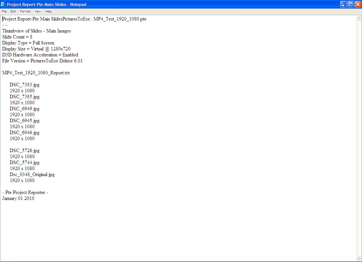Click 'File Version = PicturesToExe Deluxe 6.01'
The height and width of the screenshot is (262, 362).
42,61
